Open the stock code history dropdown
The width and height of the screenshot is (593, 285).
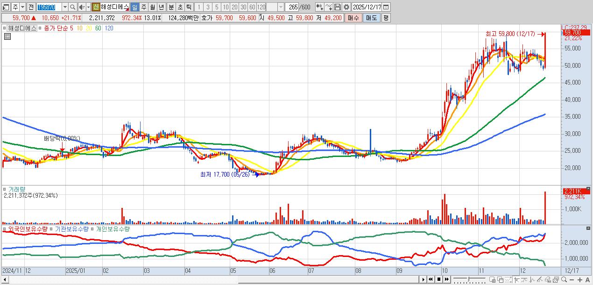pyautogui.click(x=65, y=7)
